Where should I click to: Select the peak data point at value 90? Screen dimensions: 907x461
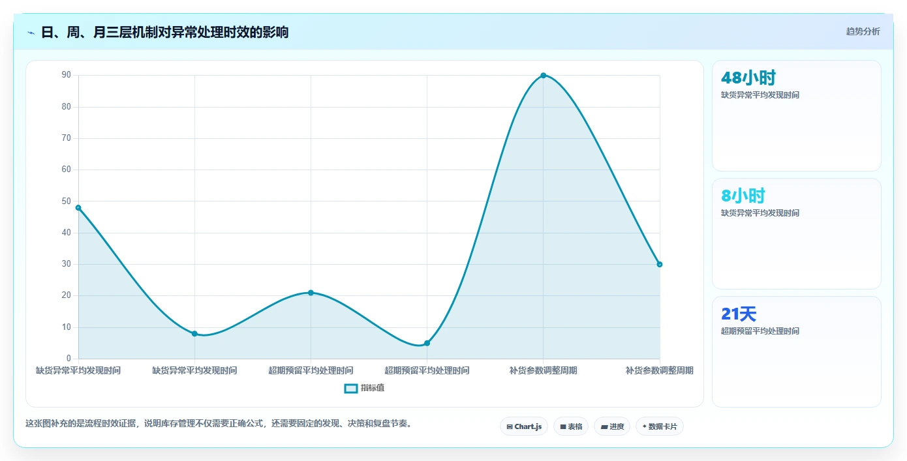point(543,76)
